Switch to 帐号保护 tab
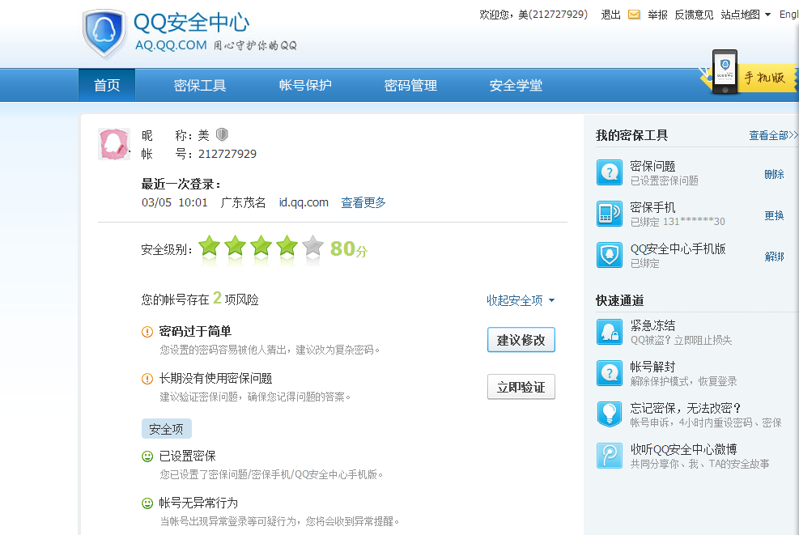 click(x=305, y=85)
